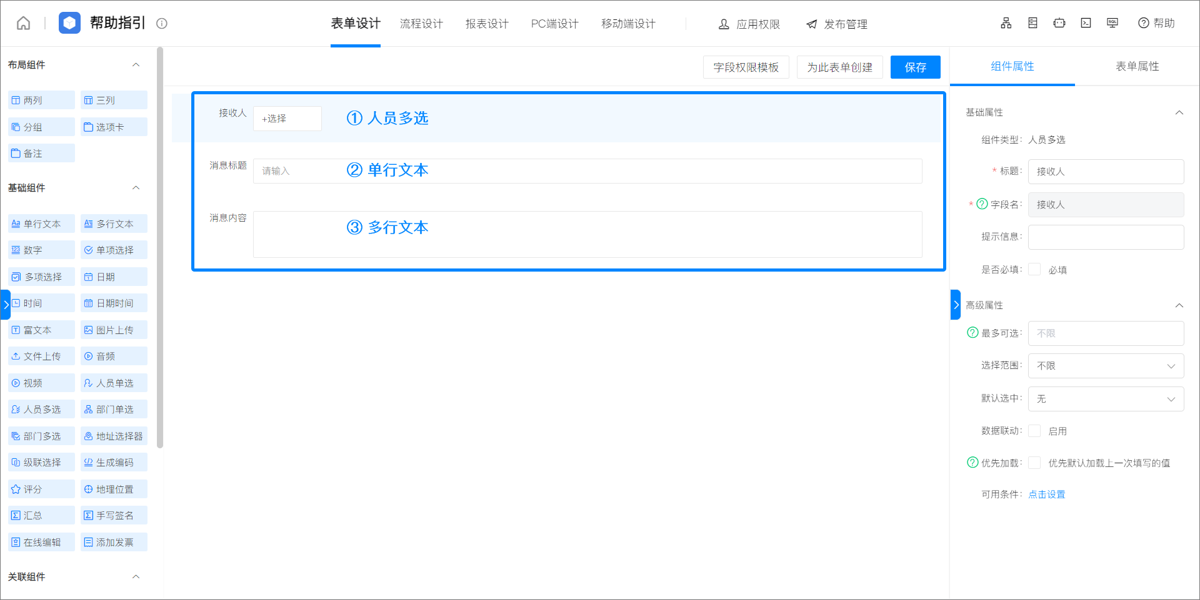Go to the home icon
The width and height of the screenshot is (1200, 600).
[23, 23]
